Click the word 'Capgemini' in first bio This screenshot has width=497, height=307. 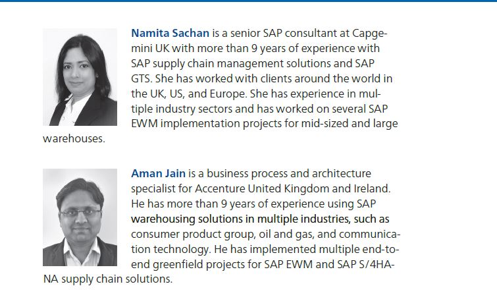coord(369,34)
